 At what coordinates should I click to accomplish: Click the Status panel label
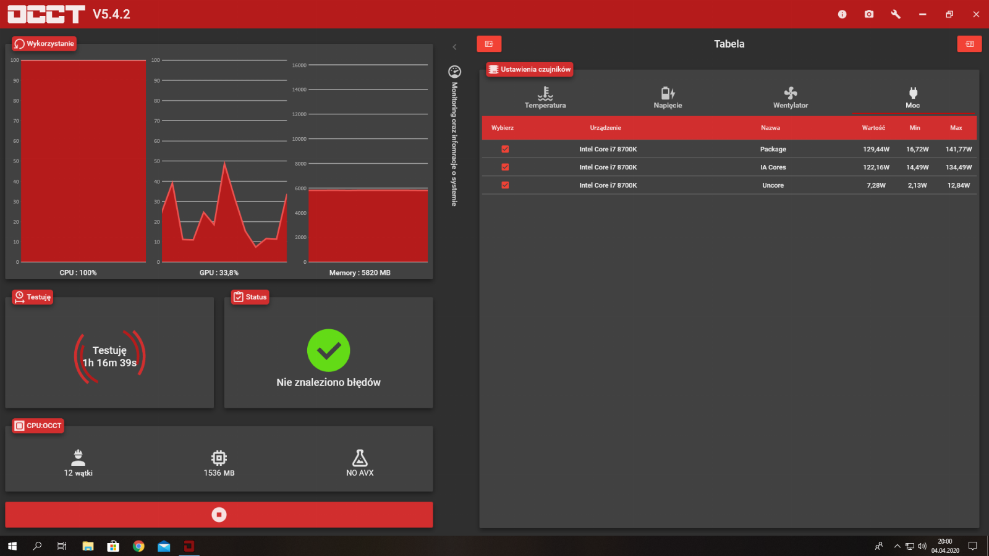pyautogui.click(x=250, y=297)
